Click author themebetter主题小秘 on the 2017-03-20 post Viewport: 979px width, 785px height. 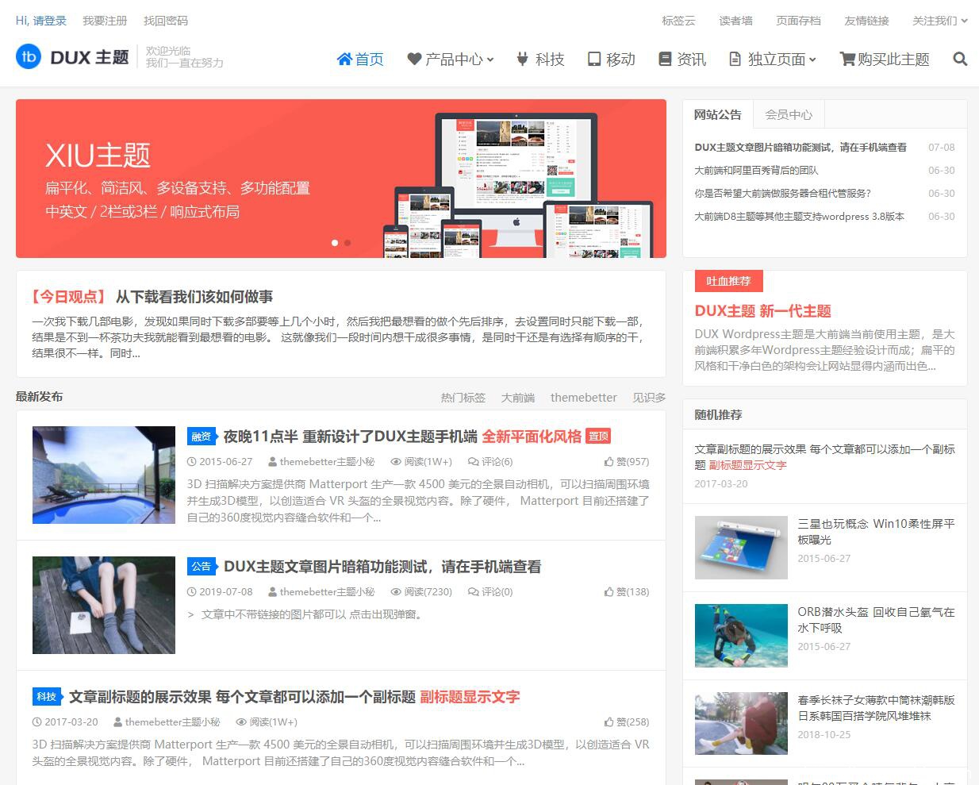click(172, 722)
